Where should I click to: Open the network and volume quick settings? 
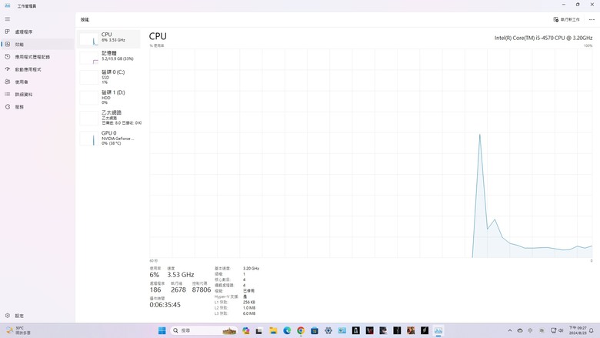point(557,330)
